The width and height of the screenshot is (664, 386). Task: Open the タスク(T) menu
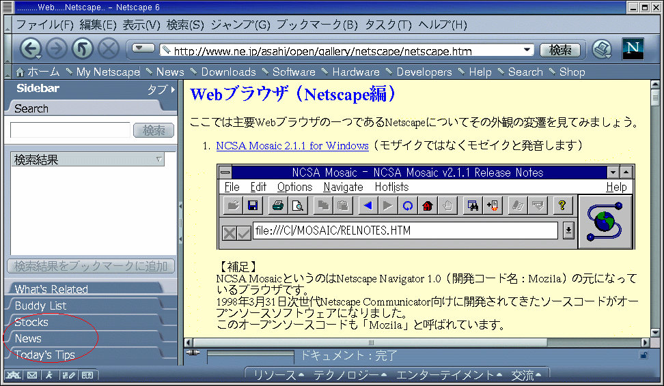tap(388, 25)
